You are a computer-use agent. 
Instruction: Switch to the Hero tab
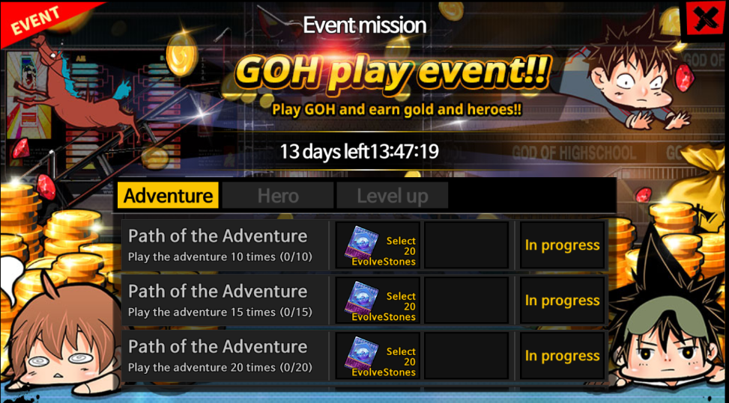coord(278,195)
